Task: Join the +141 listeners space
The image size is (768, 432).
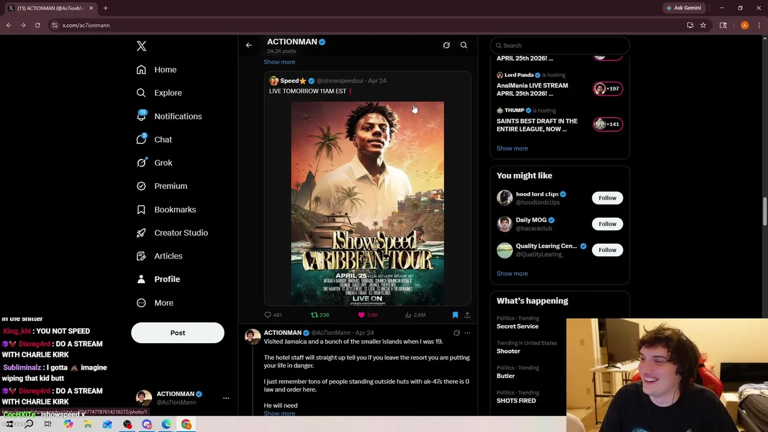Action: click(607, 124)
